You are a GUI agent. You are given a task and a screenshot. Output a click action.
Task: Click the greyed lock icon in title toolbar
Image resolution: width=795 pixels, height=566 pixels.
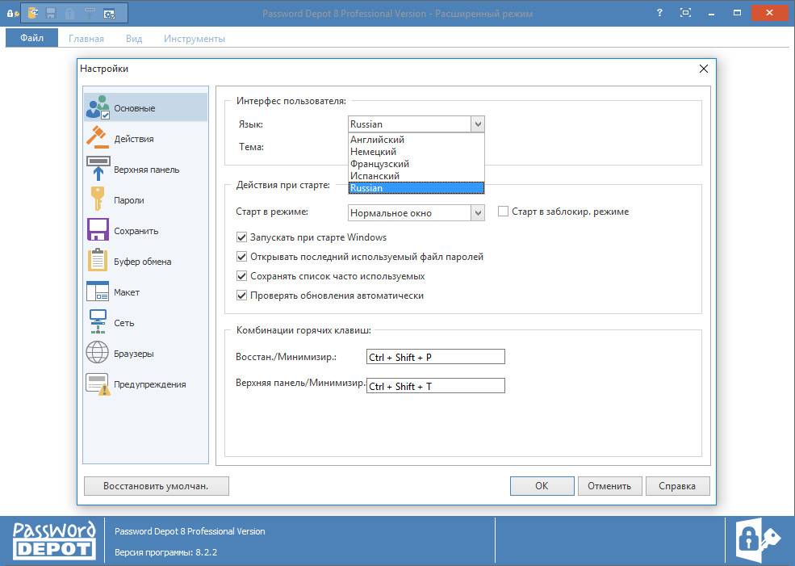70,13
